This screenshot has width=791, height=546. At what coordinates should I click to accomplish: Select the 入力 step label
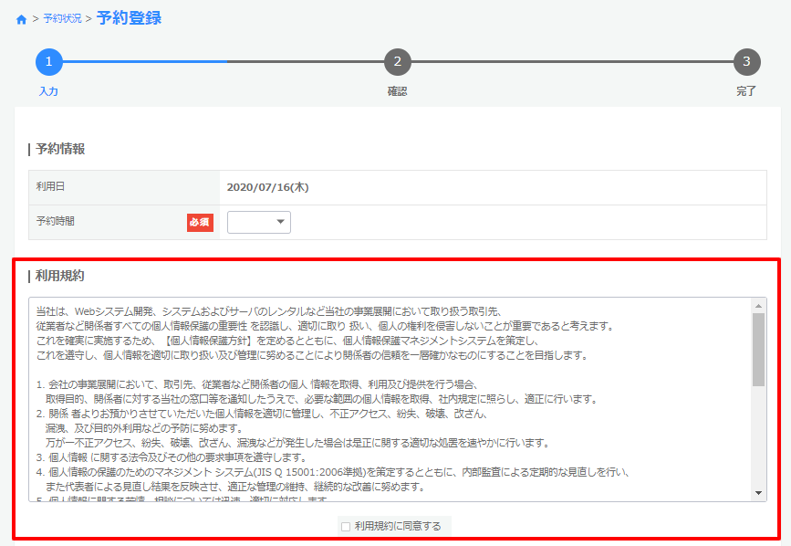click(x=48, y=91)
